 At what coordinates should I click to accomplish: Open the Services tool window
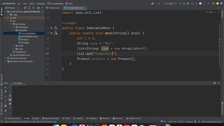118,118
